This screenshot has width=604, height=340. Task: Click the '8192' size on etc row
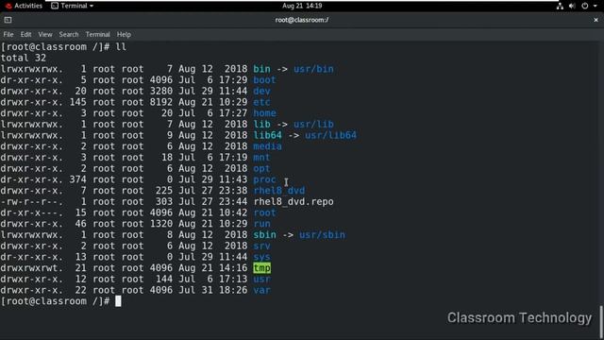point(161,102)
